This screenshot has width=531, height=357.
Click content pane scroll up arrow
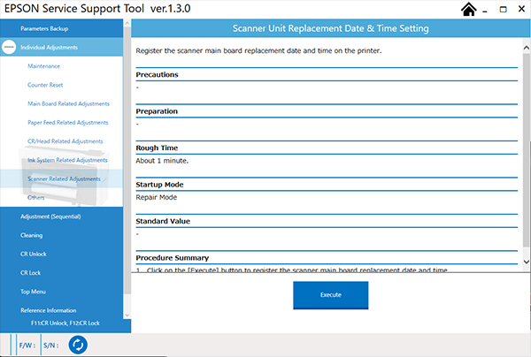pyautogui.click(x=527, y=48)
